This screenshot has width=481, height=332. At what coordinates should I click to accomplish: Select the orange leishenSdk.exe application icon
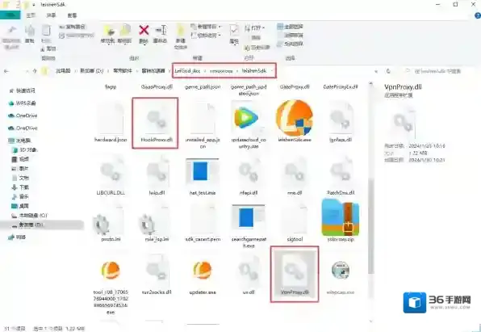click(x=295, y=118)
